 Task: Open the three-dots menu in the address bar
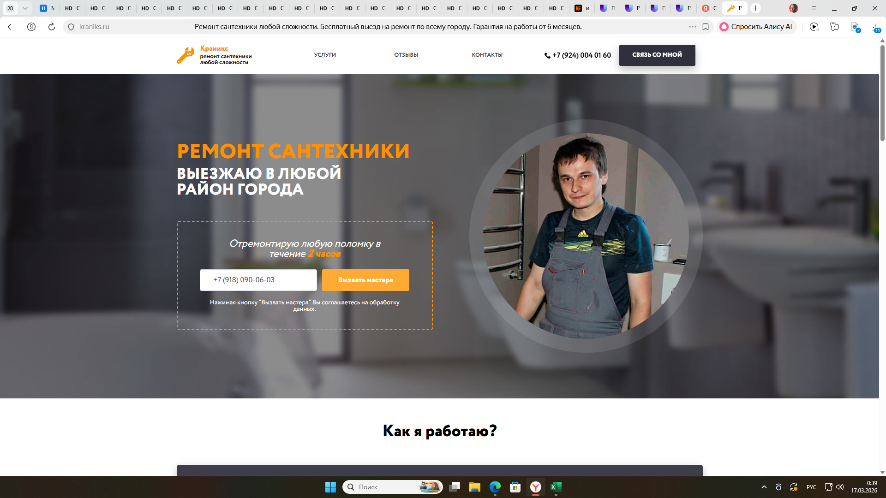click(x=692, y=27)
